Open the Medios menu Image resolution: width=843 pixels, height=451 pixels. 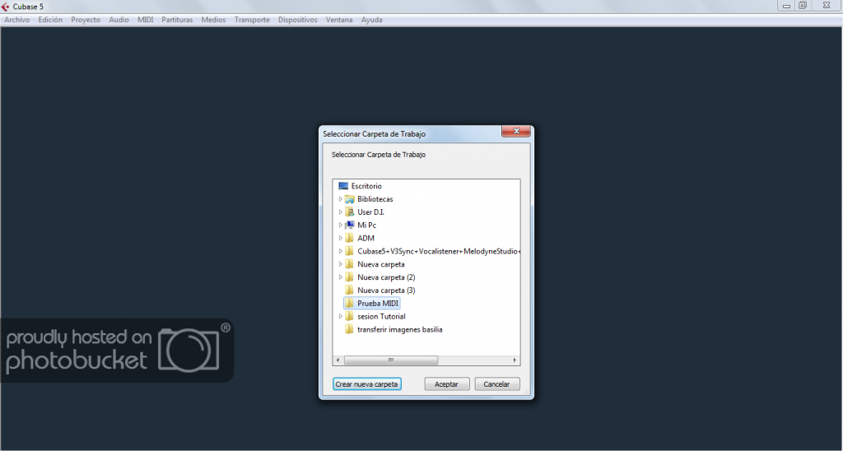tap(213, 20)
